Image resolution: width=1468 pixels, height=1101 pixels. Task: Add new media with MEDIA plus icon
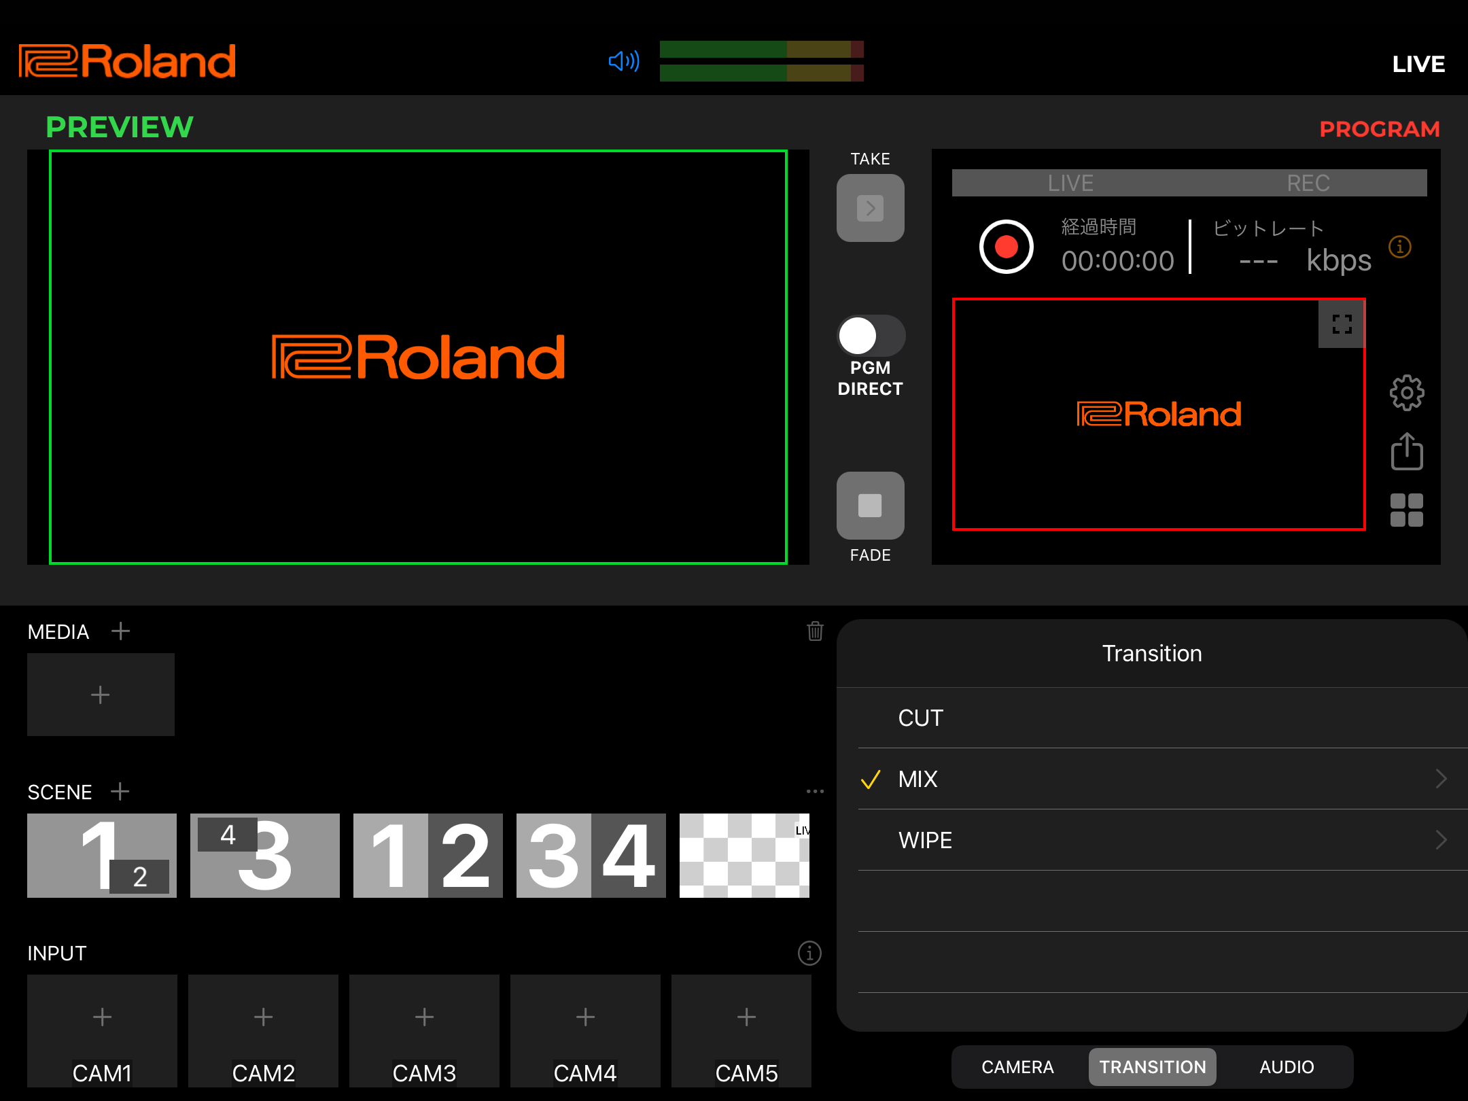(120, 631)
